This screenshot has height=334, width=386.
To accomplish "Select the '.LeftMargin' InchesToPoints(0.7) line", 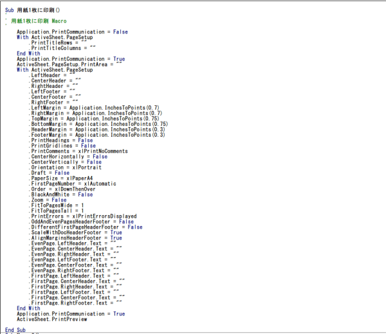I will click(94, 108).
